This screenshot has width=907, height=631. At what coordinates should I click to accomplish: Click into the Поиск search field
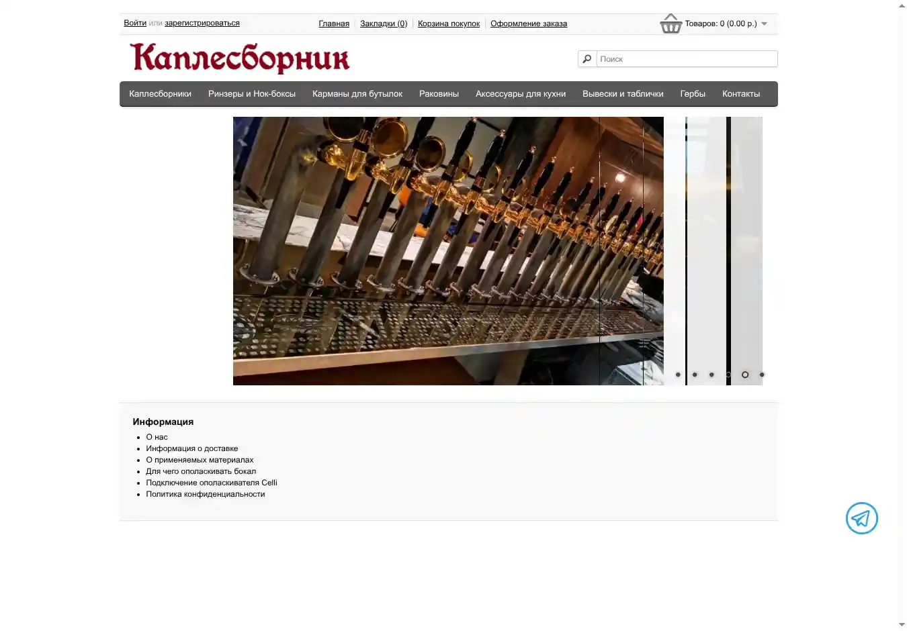point(686,59)
